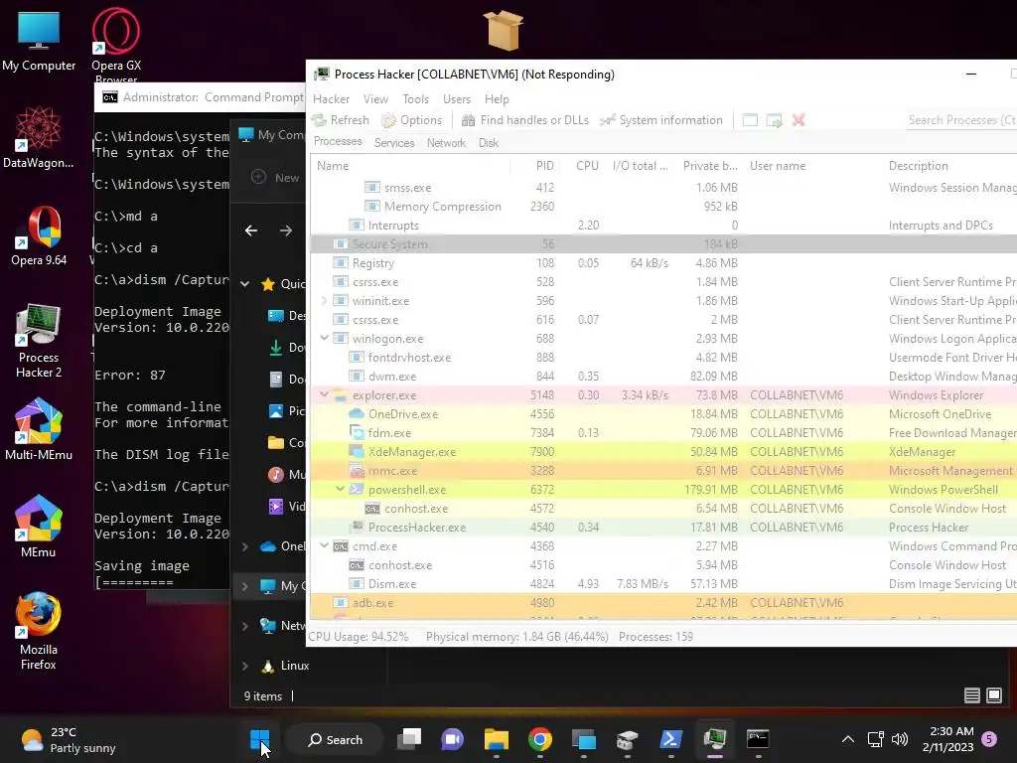The height and width of the screenshot is (763, 1017).
Task: Open the My Computer desktop icon
Action: coord(39,40)
